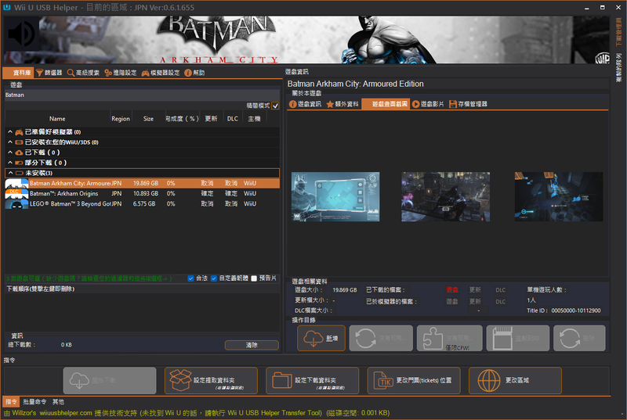Click the set download folder button
The width and height of the screenshot is (627, 420).
pos(312,381)
